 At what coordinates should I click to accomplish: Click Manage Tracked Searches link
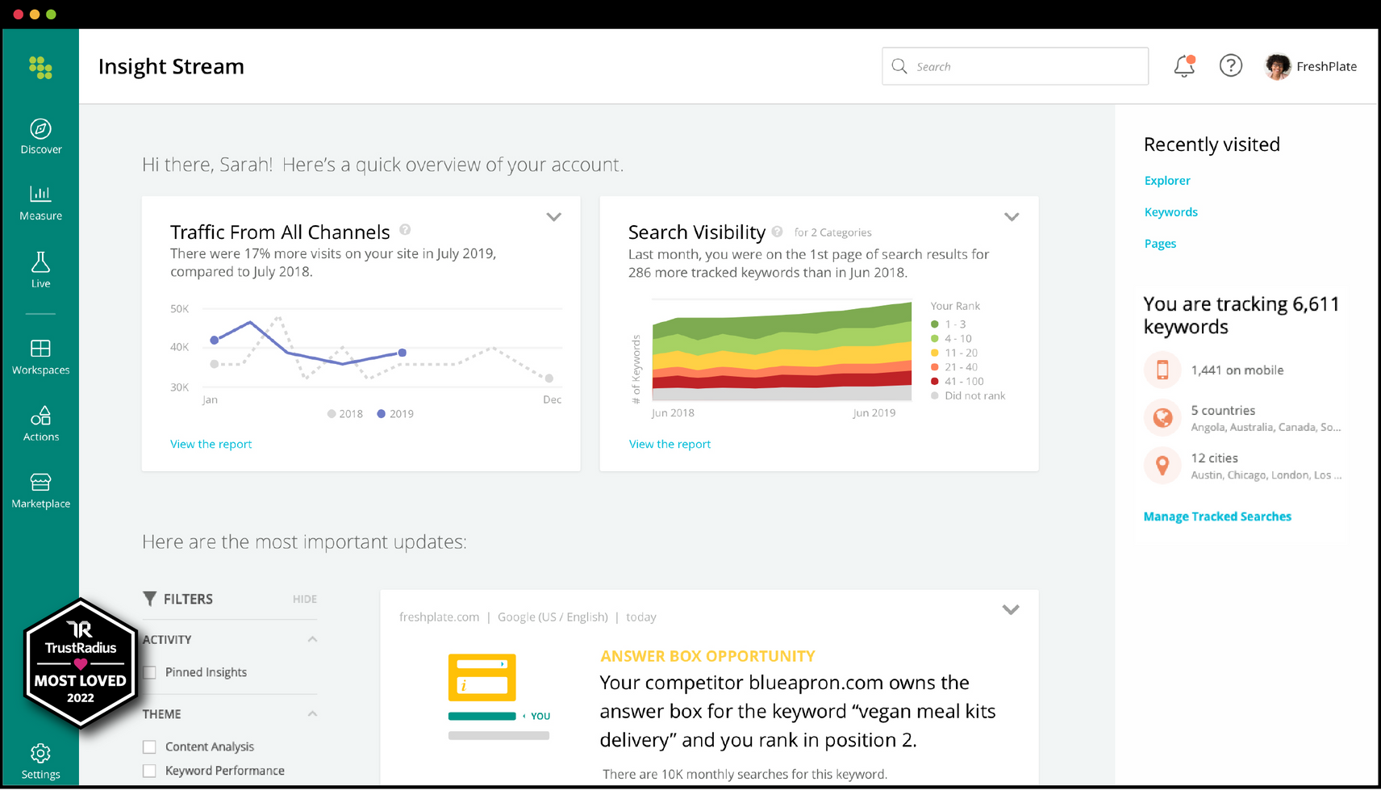pos(1217,516)
